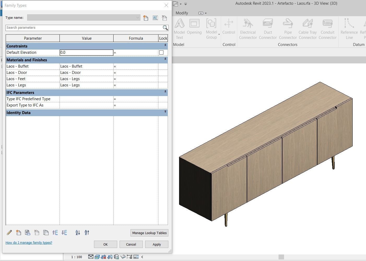Image resolution: width=366 pixels, height=261 pixels.
Task: Click the New Type icon beside Type name
Action: click(146, 18)
